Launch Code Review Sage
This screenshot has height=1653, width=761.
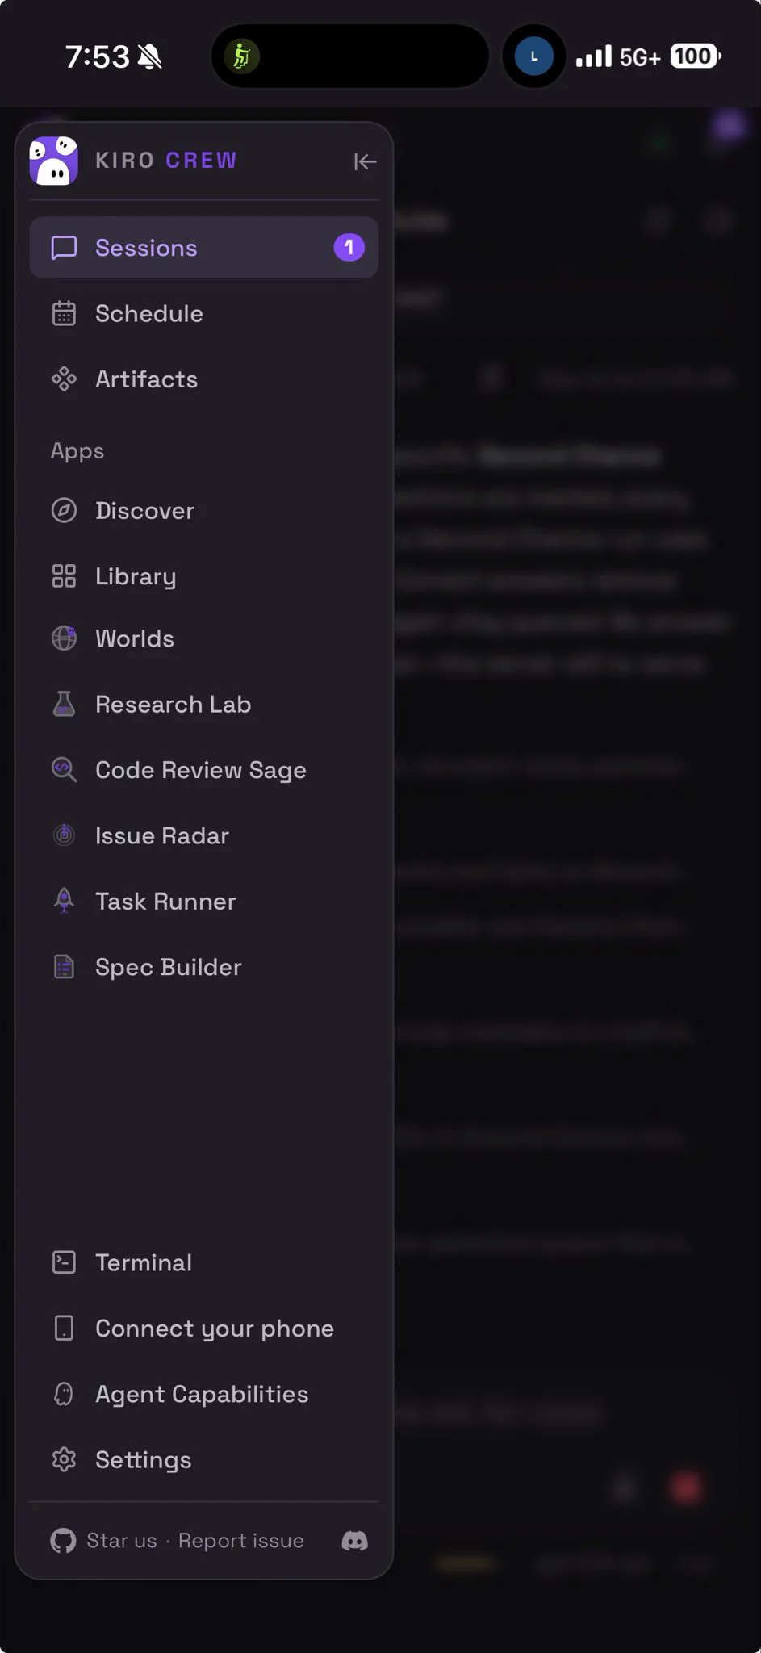point(204,770)
